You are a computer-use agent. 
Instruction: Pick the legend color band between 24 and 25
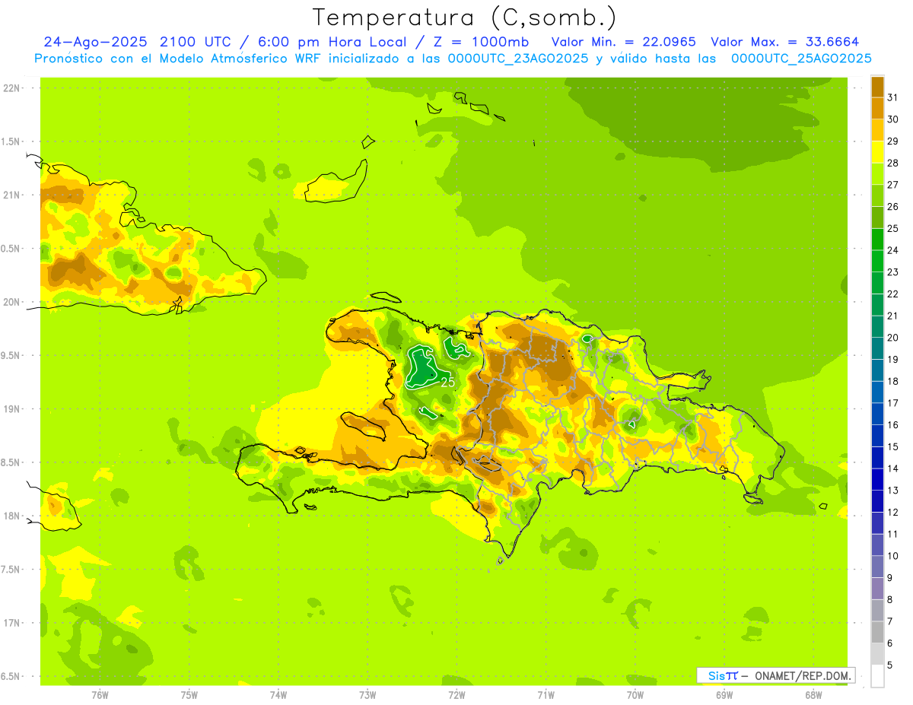[x=877, y=239]
